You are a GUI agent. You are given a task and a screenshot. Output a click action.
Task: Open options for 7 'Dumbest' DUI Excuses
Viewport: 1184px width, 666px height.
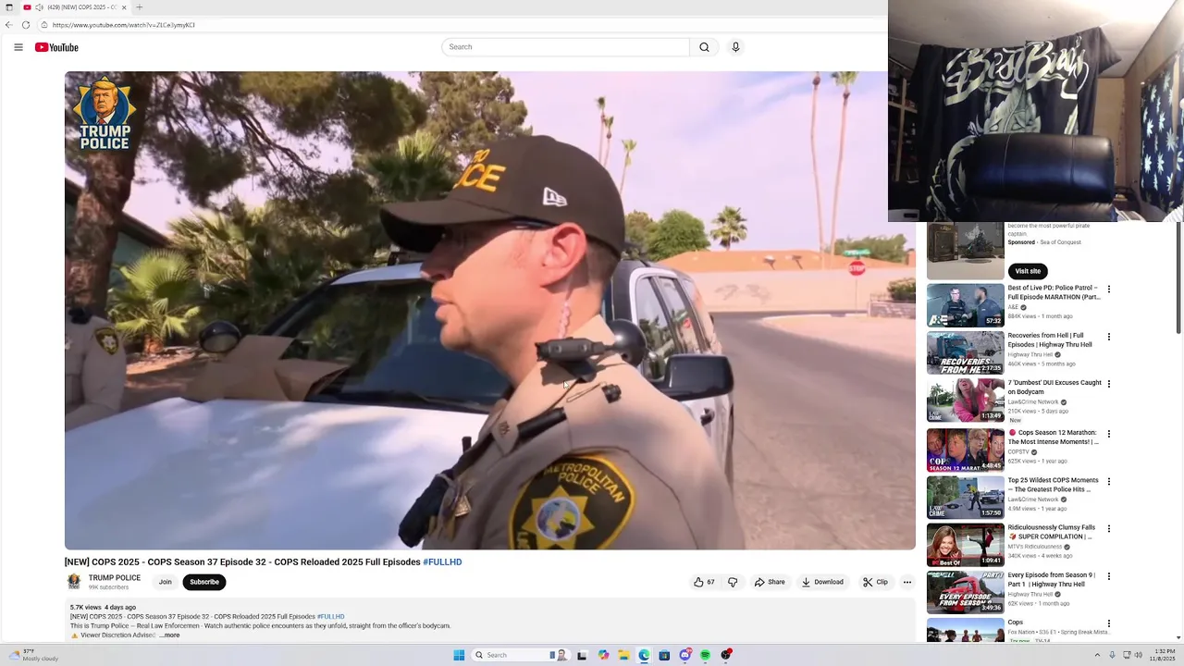(x=1109, y=384)
